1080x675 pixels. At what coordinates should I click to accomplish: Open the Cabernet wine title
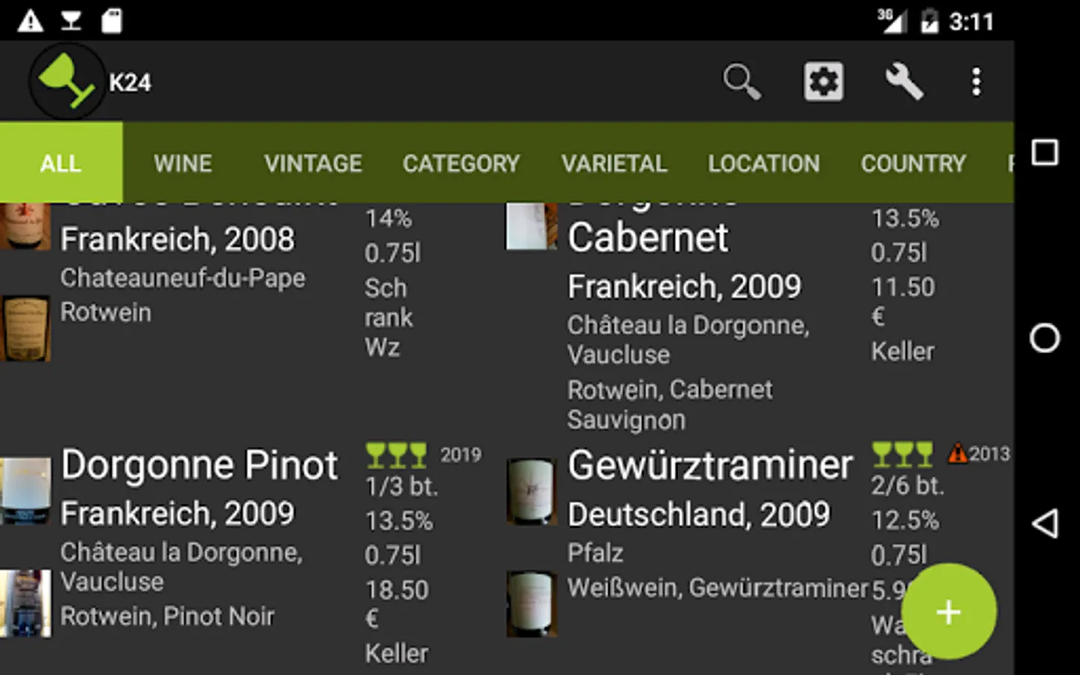[x=647, y=238]
